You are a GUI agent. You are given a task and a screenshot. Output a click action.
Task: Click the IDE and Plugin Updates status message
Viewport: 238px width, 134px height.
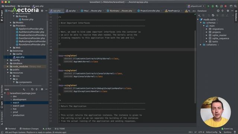36,133
